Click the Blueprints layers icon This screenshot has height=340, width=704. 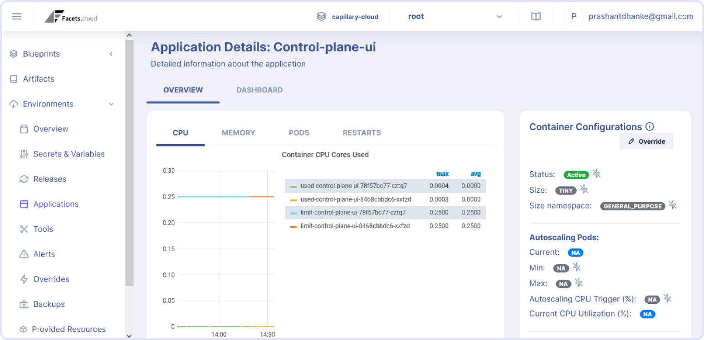(14, 54)
